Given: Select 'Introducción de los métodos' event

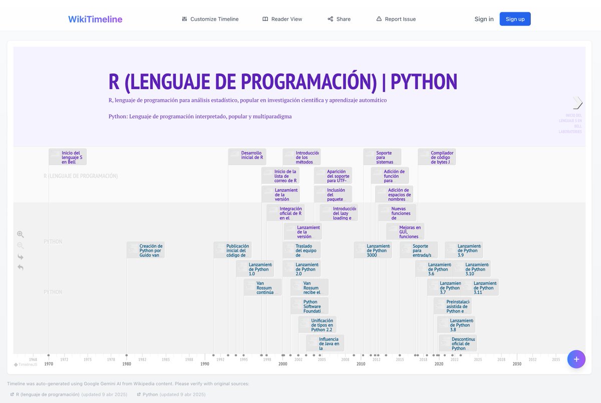Looking at the screenshot, I should pos(302,157).
